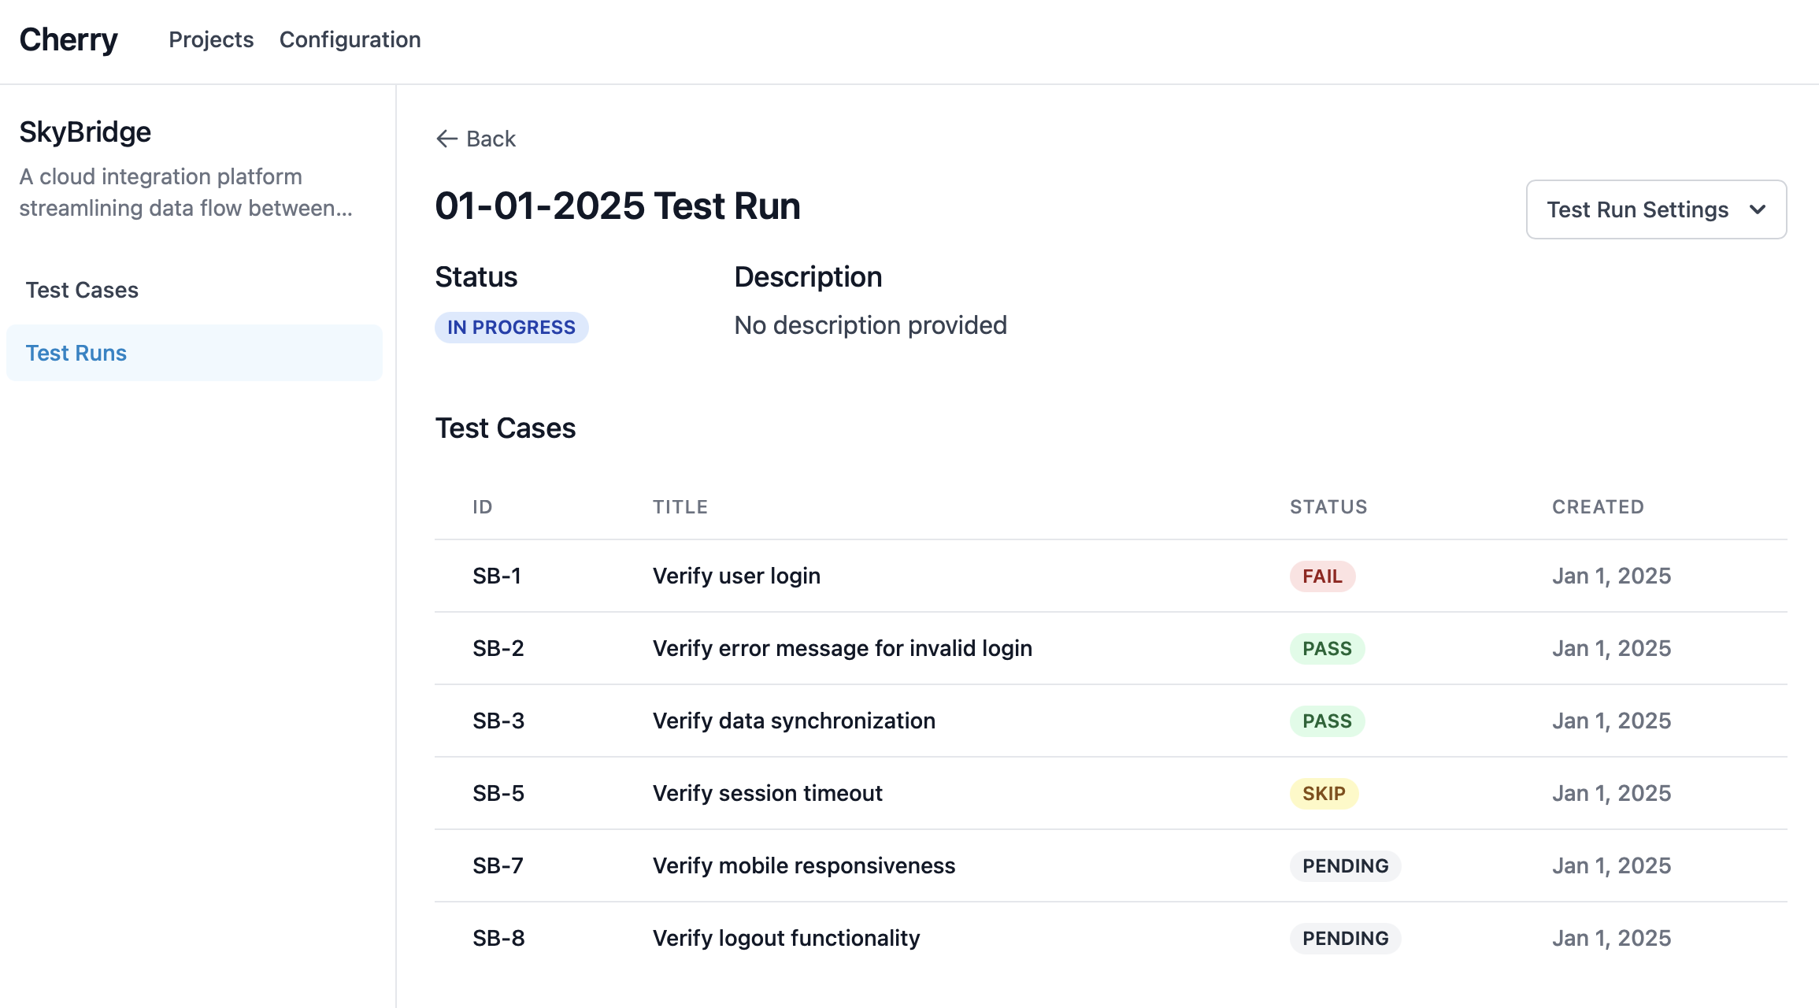
Task: Open test case Verify data synchronization
Action: tap(793, 721)
